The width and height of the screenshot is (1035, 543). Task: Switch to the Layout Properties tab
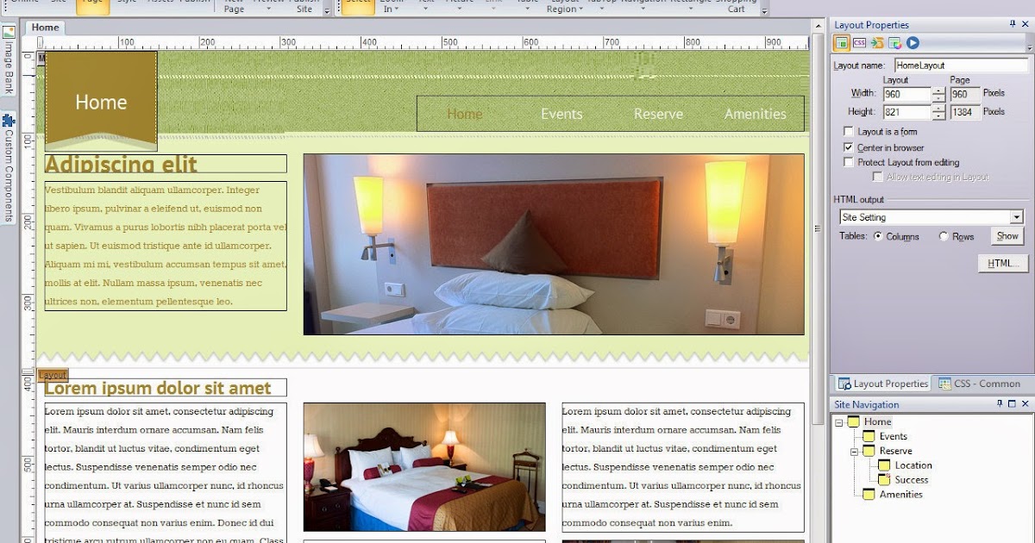point(881,384)
